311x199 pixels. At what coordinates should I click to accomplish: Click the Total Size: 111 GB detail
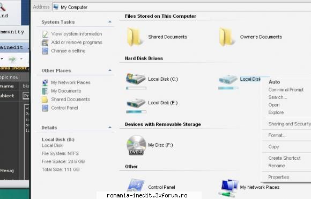click(61, 169)
